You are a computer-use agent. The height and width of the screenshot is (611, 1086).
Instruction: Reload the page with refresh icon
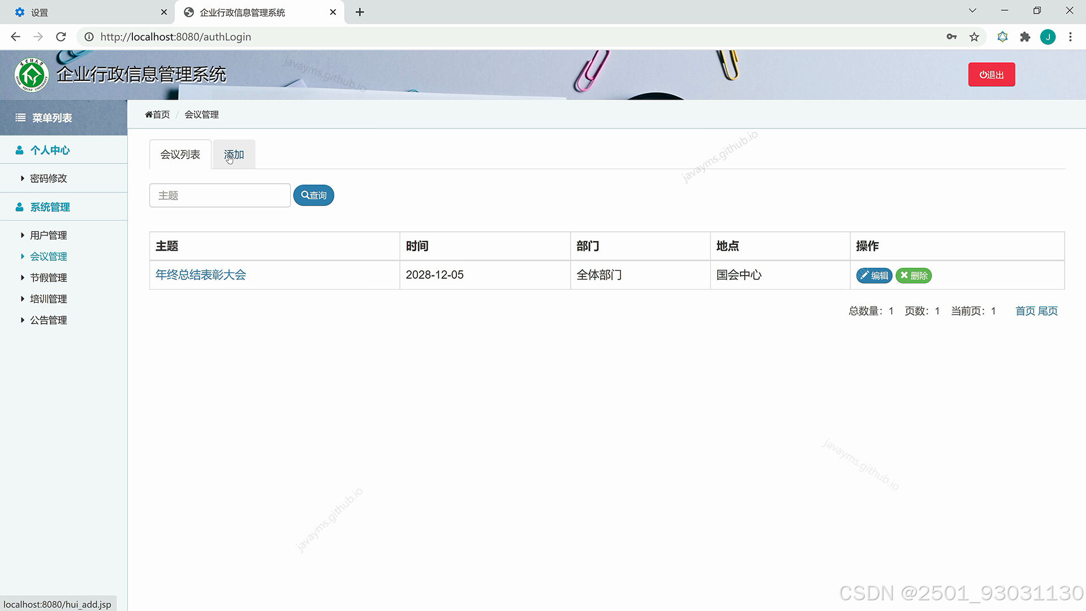61,37
